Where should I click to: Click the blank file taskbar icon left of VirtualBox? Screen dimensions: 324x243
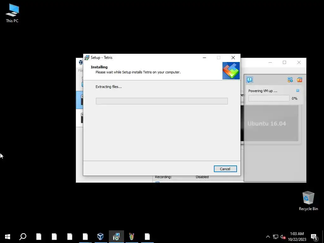(85, 236)
